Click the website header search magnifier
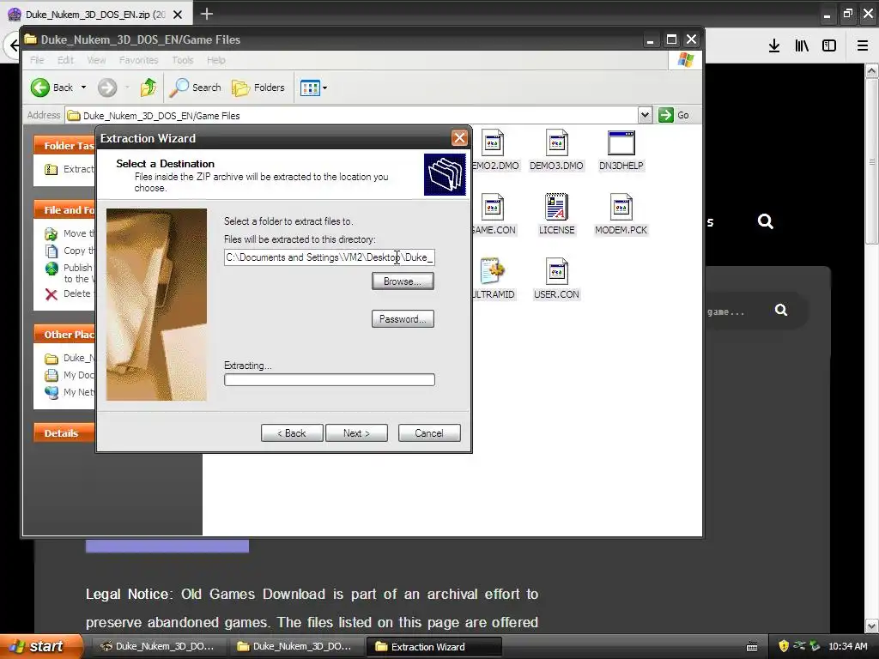The height and width of the screenshot is (659, 879). point(765,221)
